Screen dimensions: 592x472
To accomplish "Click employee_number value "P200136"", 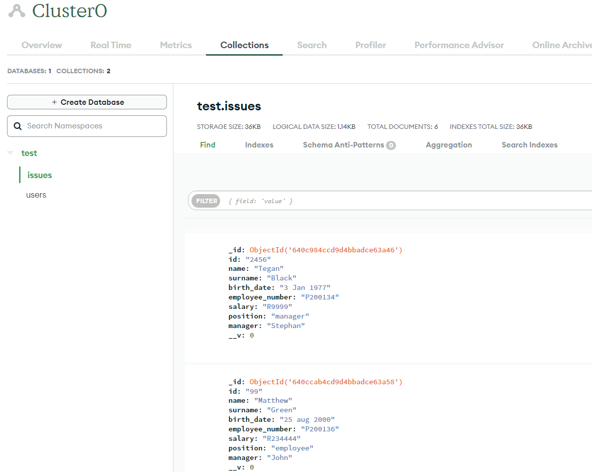I will coord(320,429).
